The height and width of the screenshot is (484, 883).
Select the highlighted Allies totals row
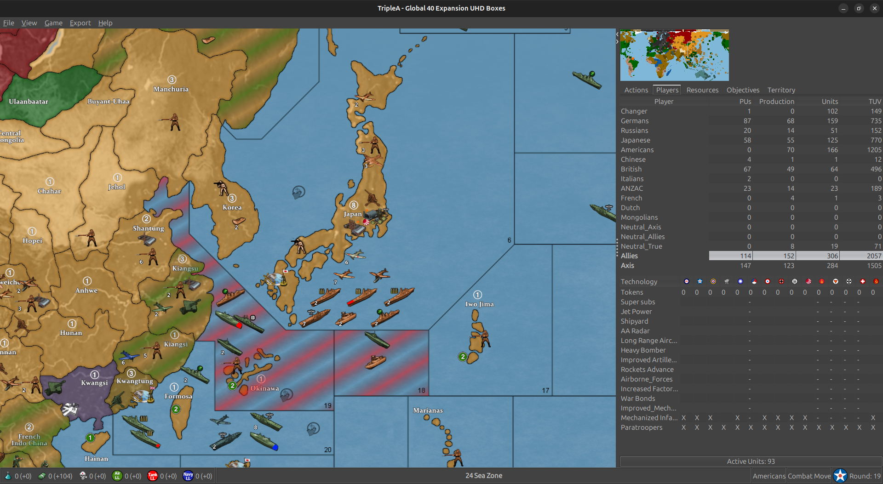pos(751,256)
